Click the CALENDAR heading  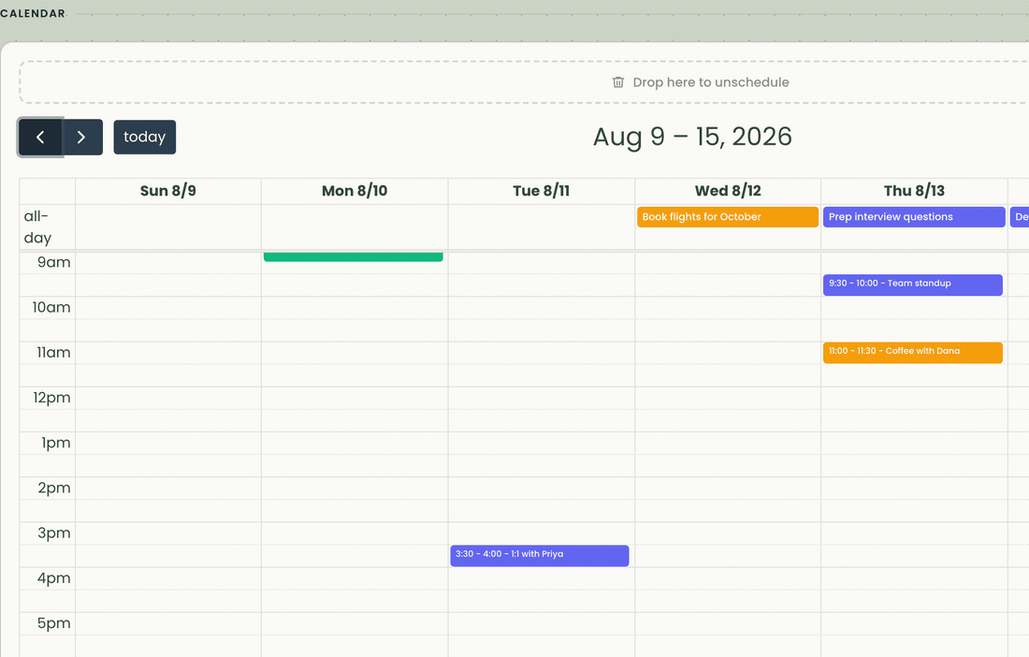[33, 13]
